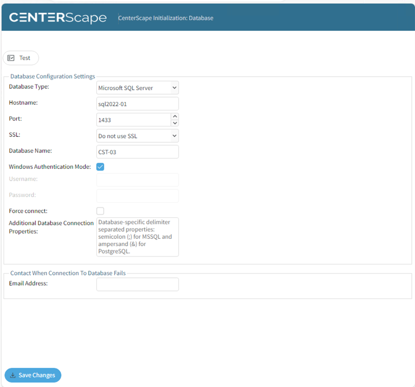Click the Email Address input field

(x=137, y=284)
